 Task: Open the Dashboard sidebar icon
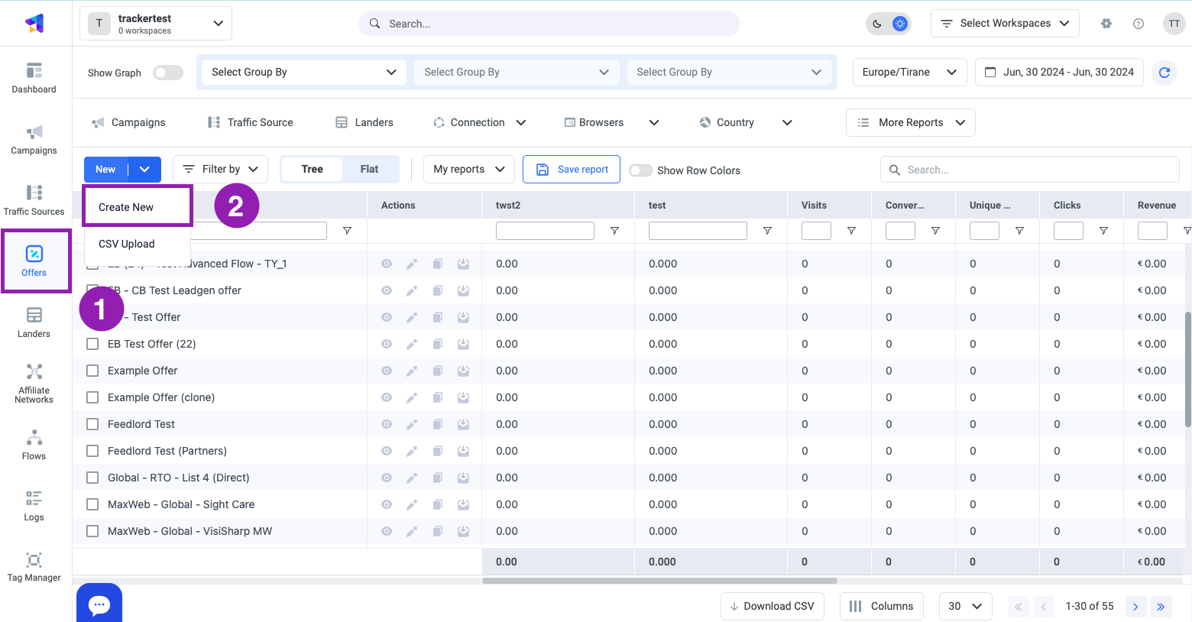pos(34,78)
